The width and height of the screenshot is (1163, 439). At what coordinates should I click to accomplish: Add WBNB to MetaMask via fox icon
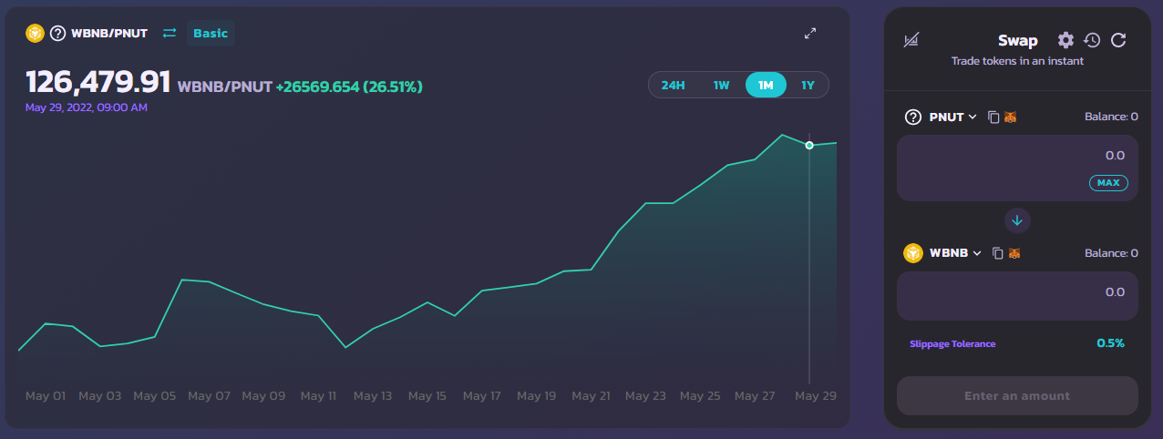tap(1014, 253)
